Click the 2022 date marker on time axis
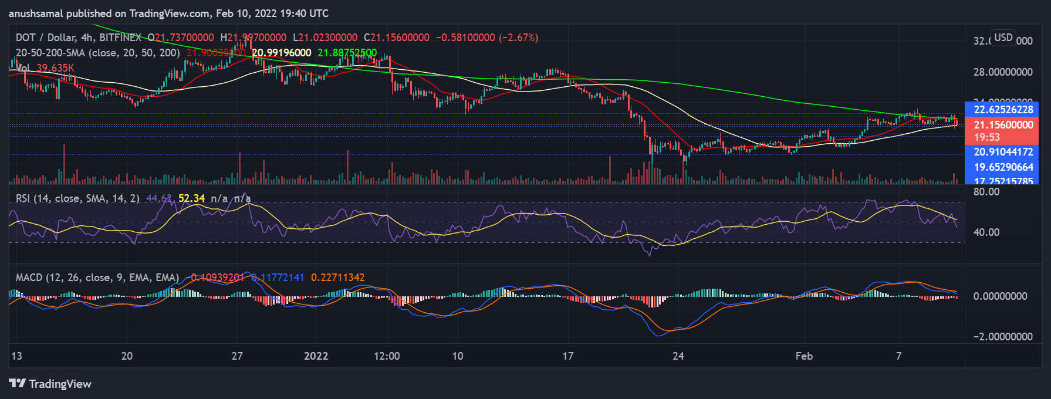Screen dimensions: 1051x399 316,356
